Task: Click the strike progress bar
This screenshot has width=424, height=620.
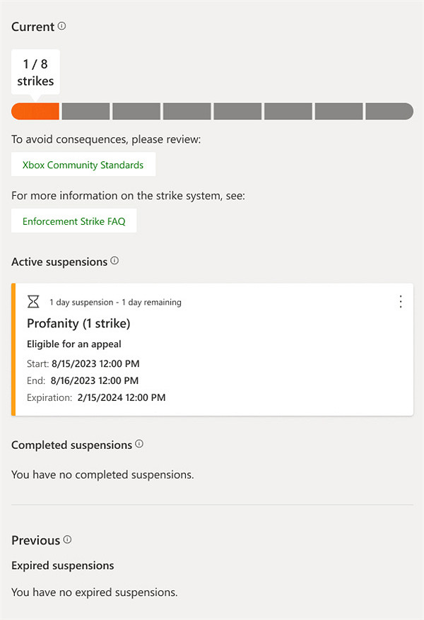Action: tap(212, 111)
